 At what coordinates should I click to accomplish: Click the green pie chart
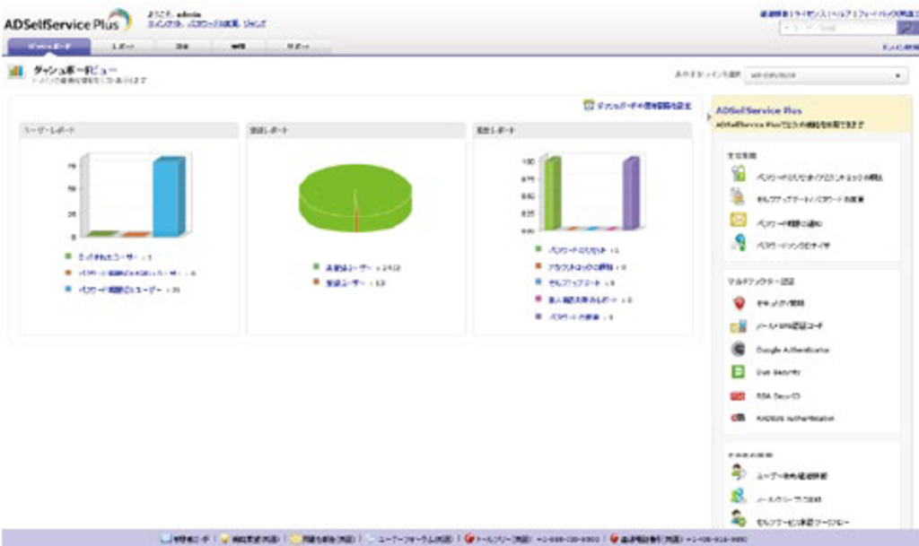(355, 195)
